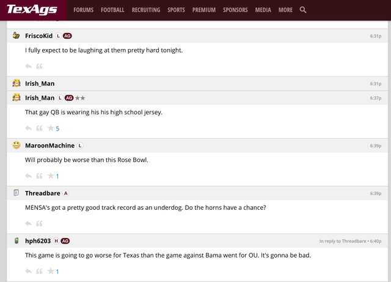Screen dimensions: 391x282
Task: Open the MORE menu in navbar
Action: pyautogui.click(x=285, y=10)
